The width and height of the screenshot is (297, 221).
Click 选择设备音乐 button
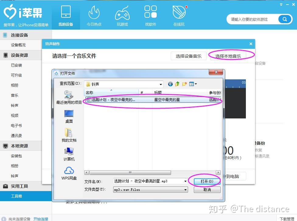[x=188, y=56]
